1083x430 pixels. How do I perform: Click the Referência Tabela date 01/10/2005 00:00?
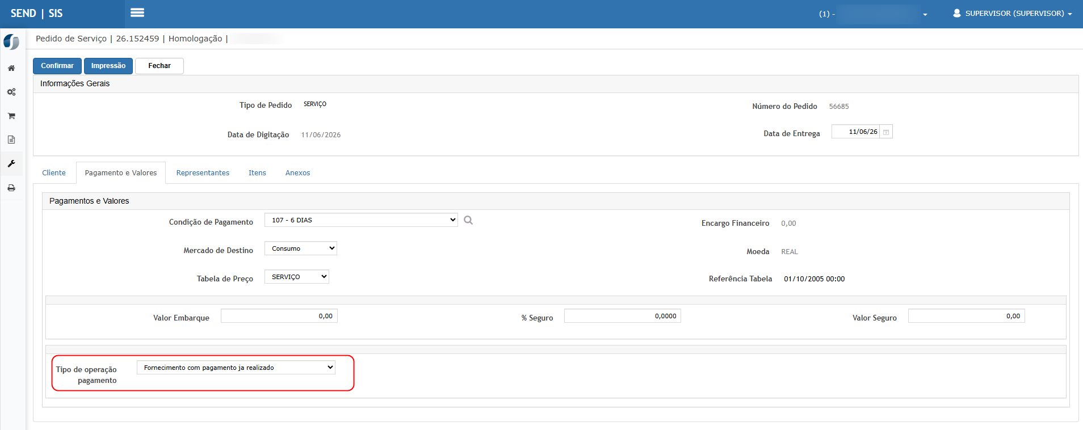815,279
